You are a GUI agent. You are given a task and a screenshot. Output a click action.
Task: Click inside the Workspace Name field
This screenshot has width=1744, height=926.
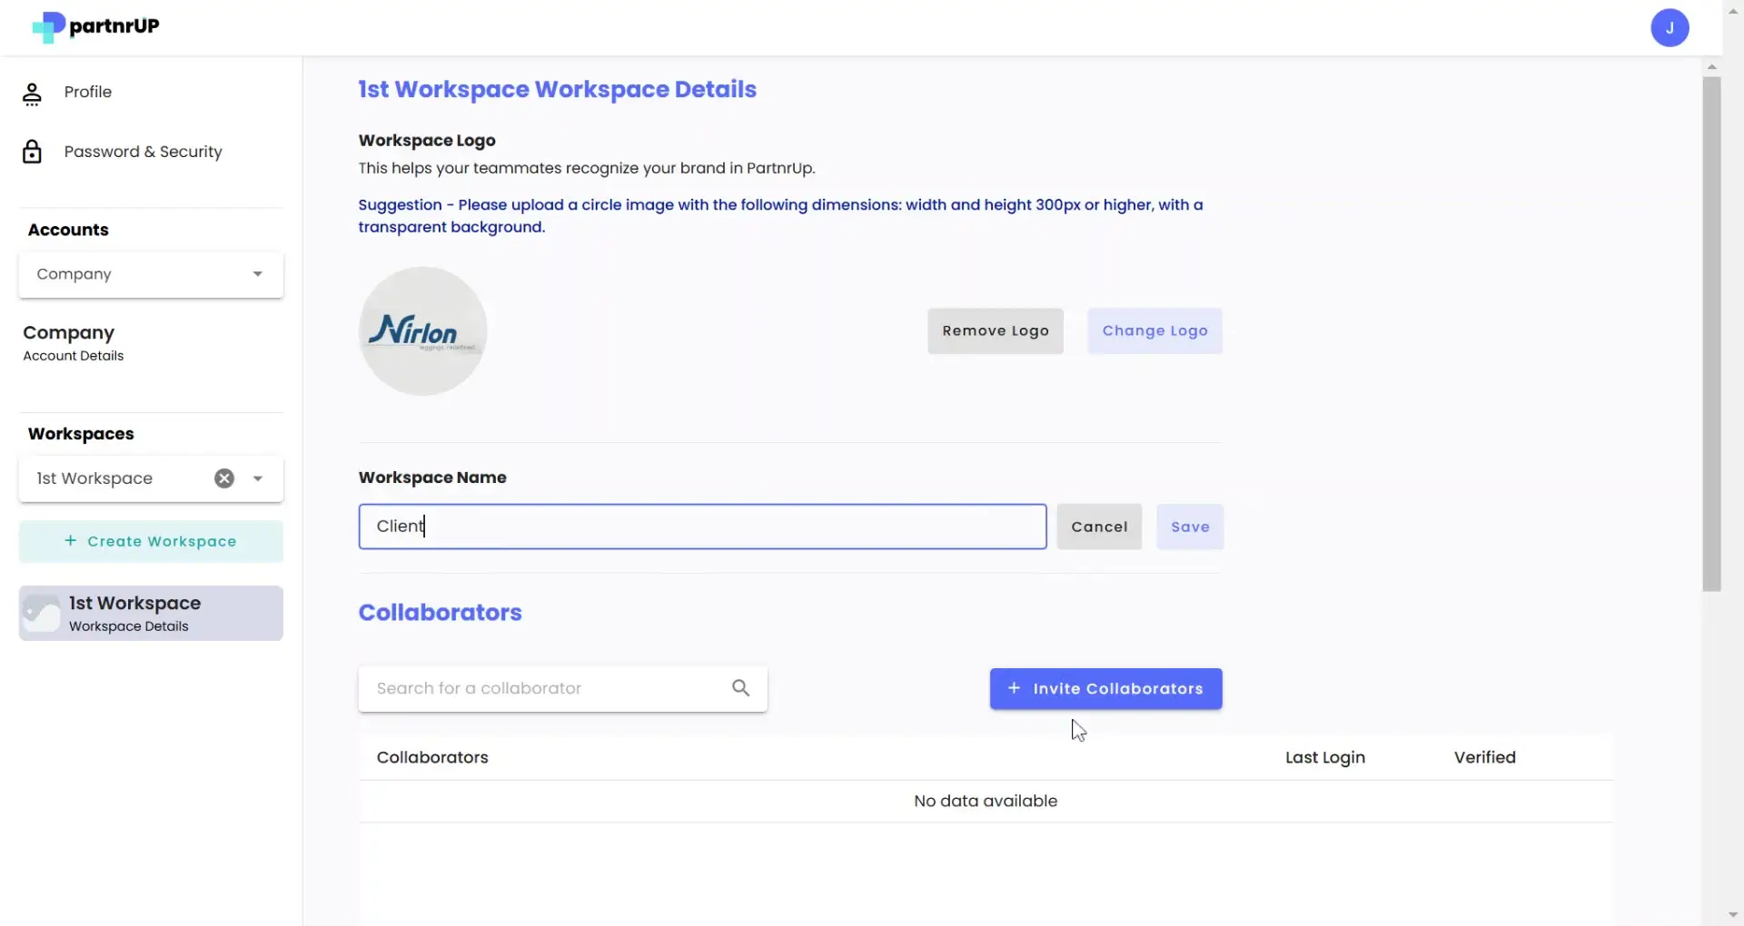pyautogui.click(x=701, y=527)
